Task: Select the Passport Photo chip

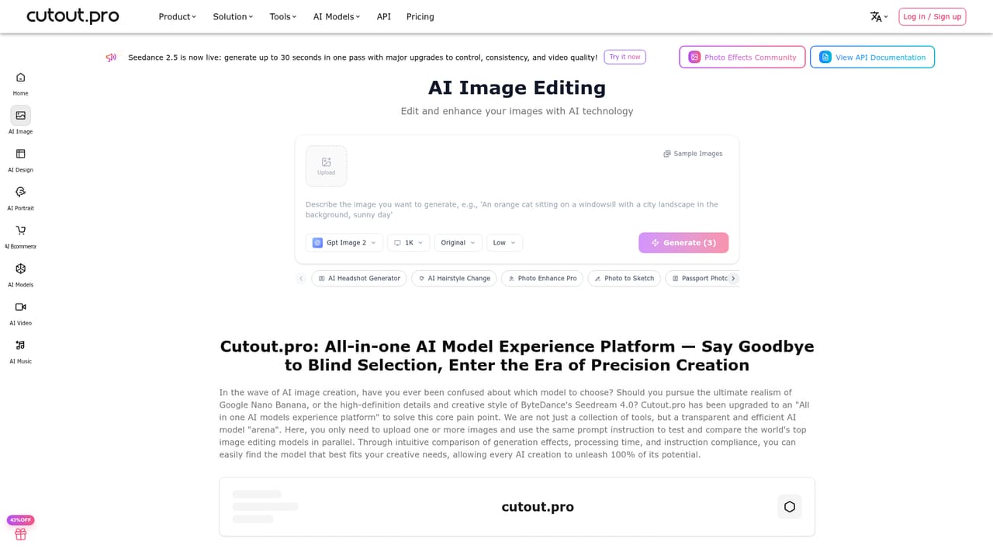Action: pyautogui.click(x=697, y=278)
